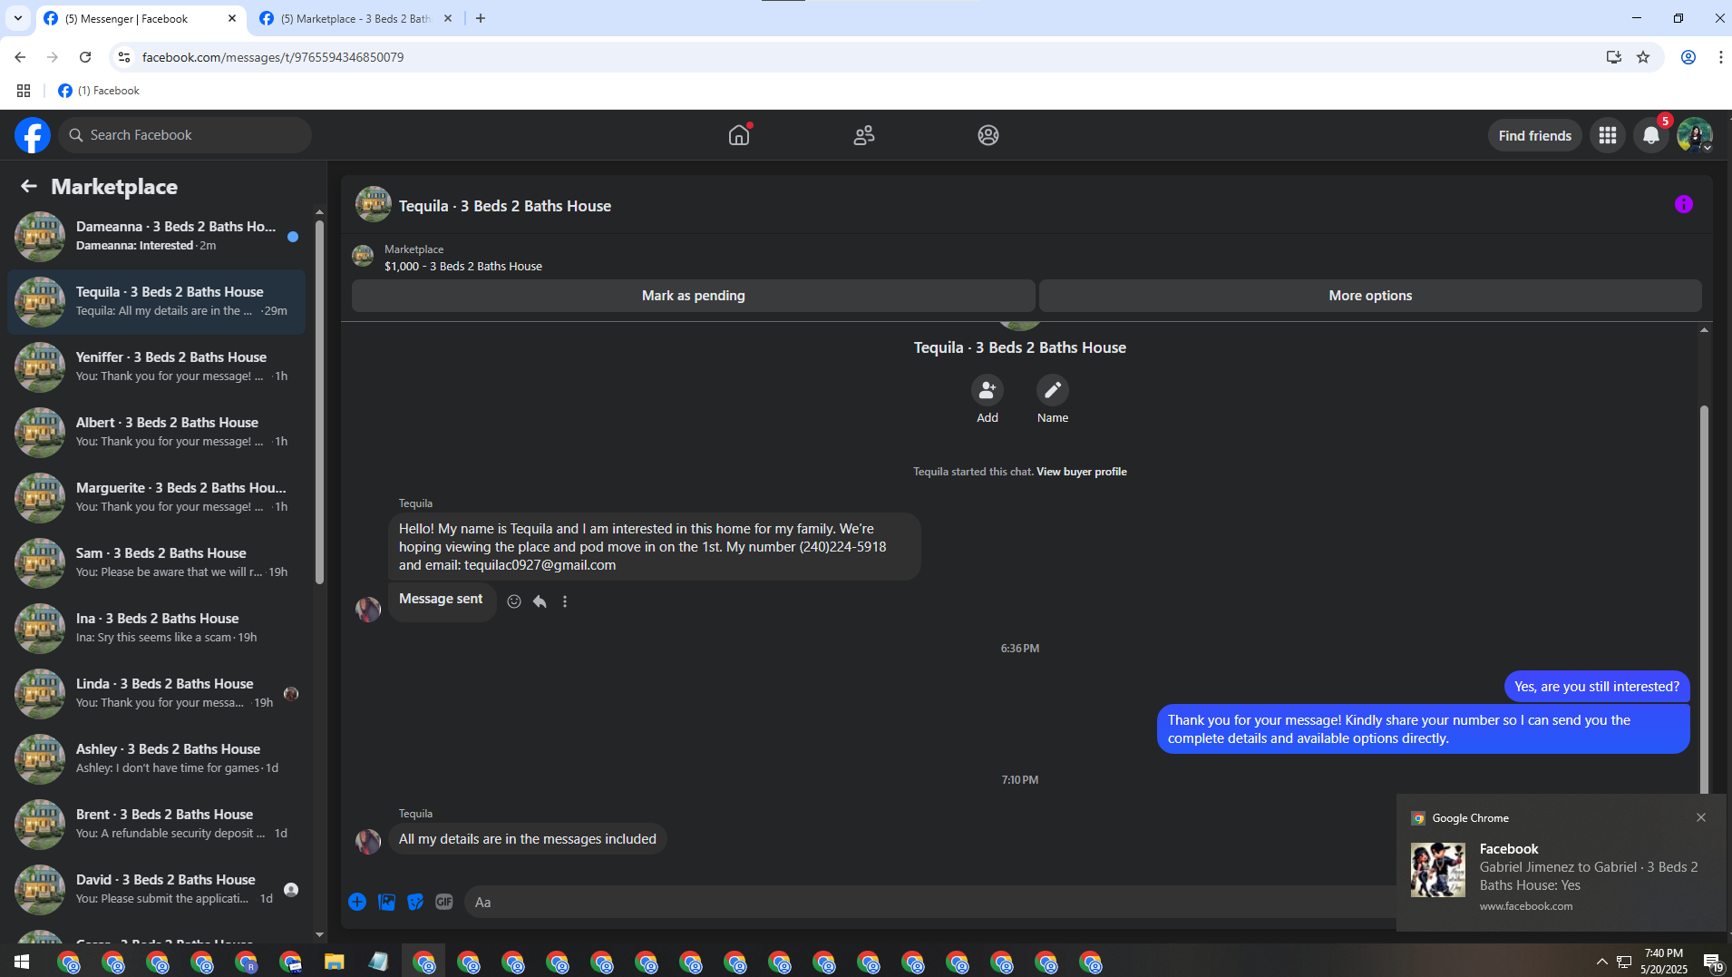Open Albert conversation
Viewport: 1732px width, 977px height.
pos(156,432)
